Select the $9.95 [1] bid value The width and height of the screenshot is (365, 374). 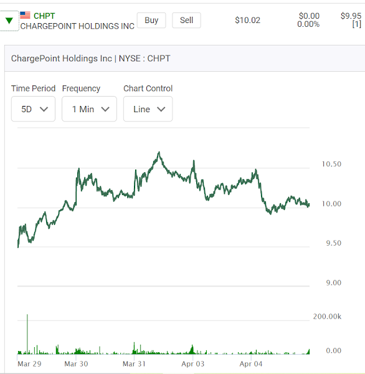tap(351, 20)
